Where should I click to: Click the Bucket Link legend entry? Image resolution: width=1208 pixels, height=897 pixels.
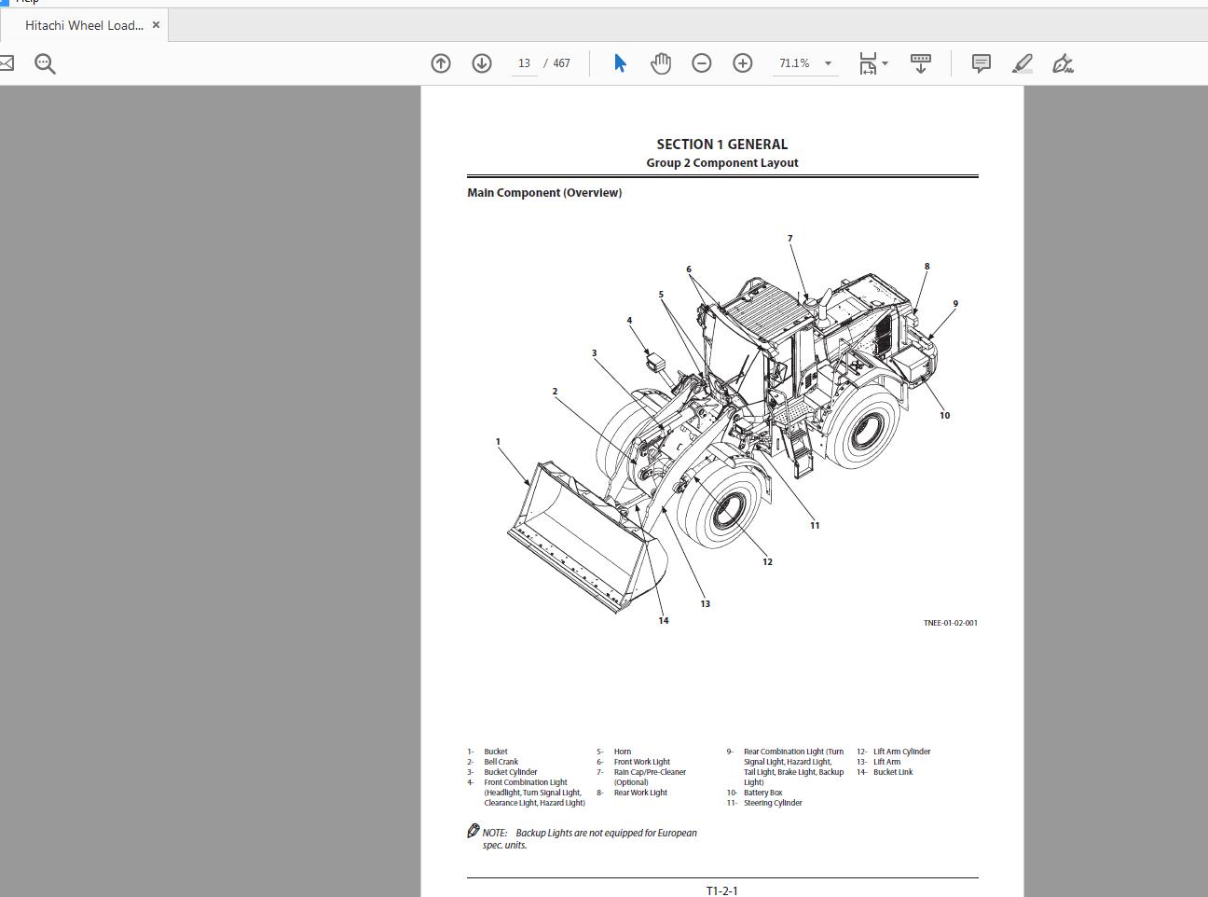tap(885, 772)
